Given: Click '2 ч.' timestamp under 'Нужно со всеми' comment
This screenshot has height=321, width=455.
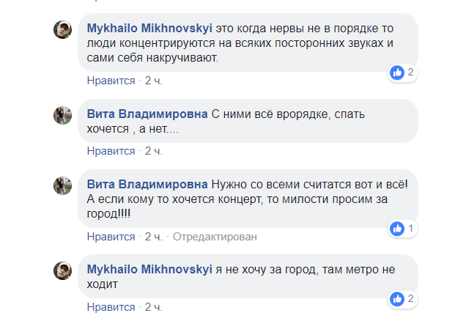Looking at the screenshot, I should pos(153,237).
